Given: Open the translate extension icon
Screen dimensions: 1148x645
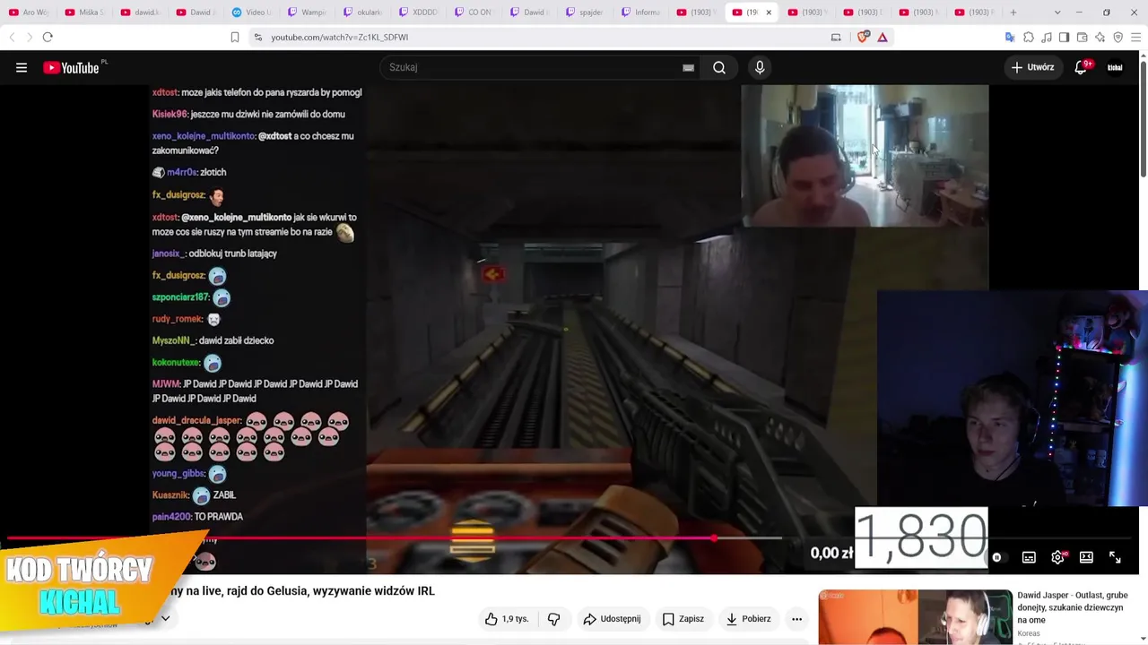Looking at the screenshot, I should click(x=1010, y=37).
